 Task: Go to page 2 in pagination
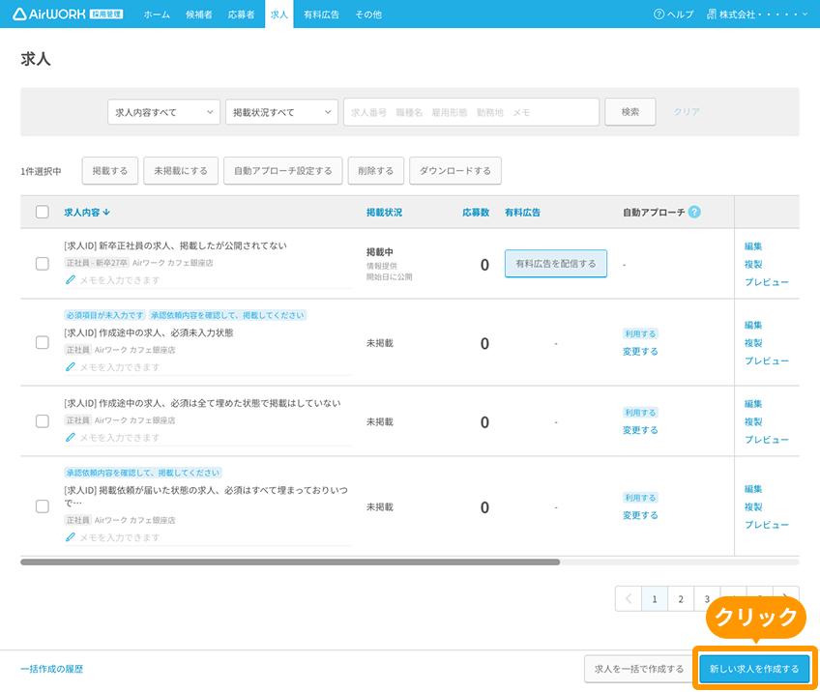pos(681,599)
